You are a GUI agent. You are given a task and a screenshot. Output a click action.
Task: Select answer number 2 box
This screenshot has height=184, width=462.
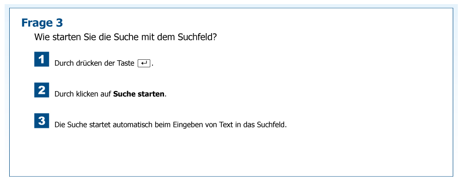click(42, 90)
